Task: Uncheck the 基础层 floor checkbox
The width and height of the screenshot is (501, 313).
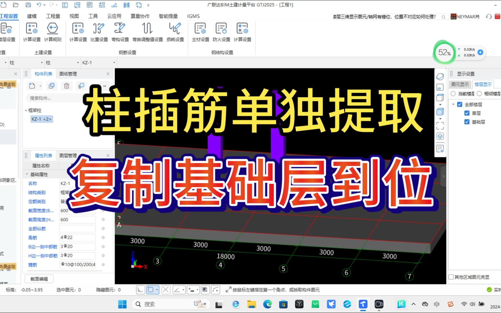Action: [467, 122]
